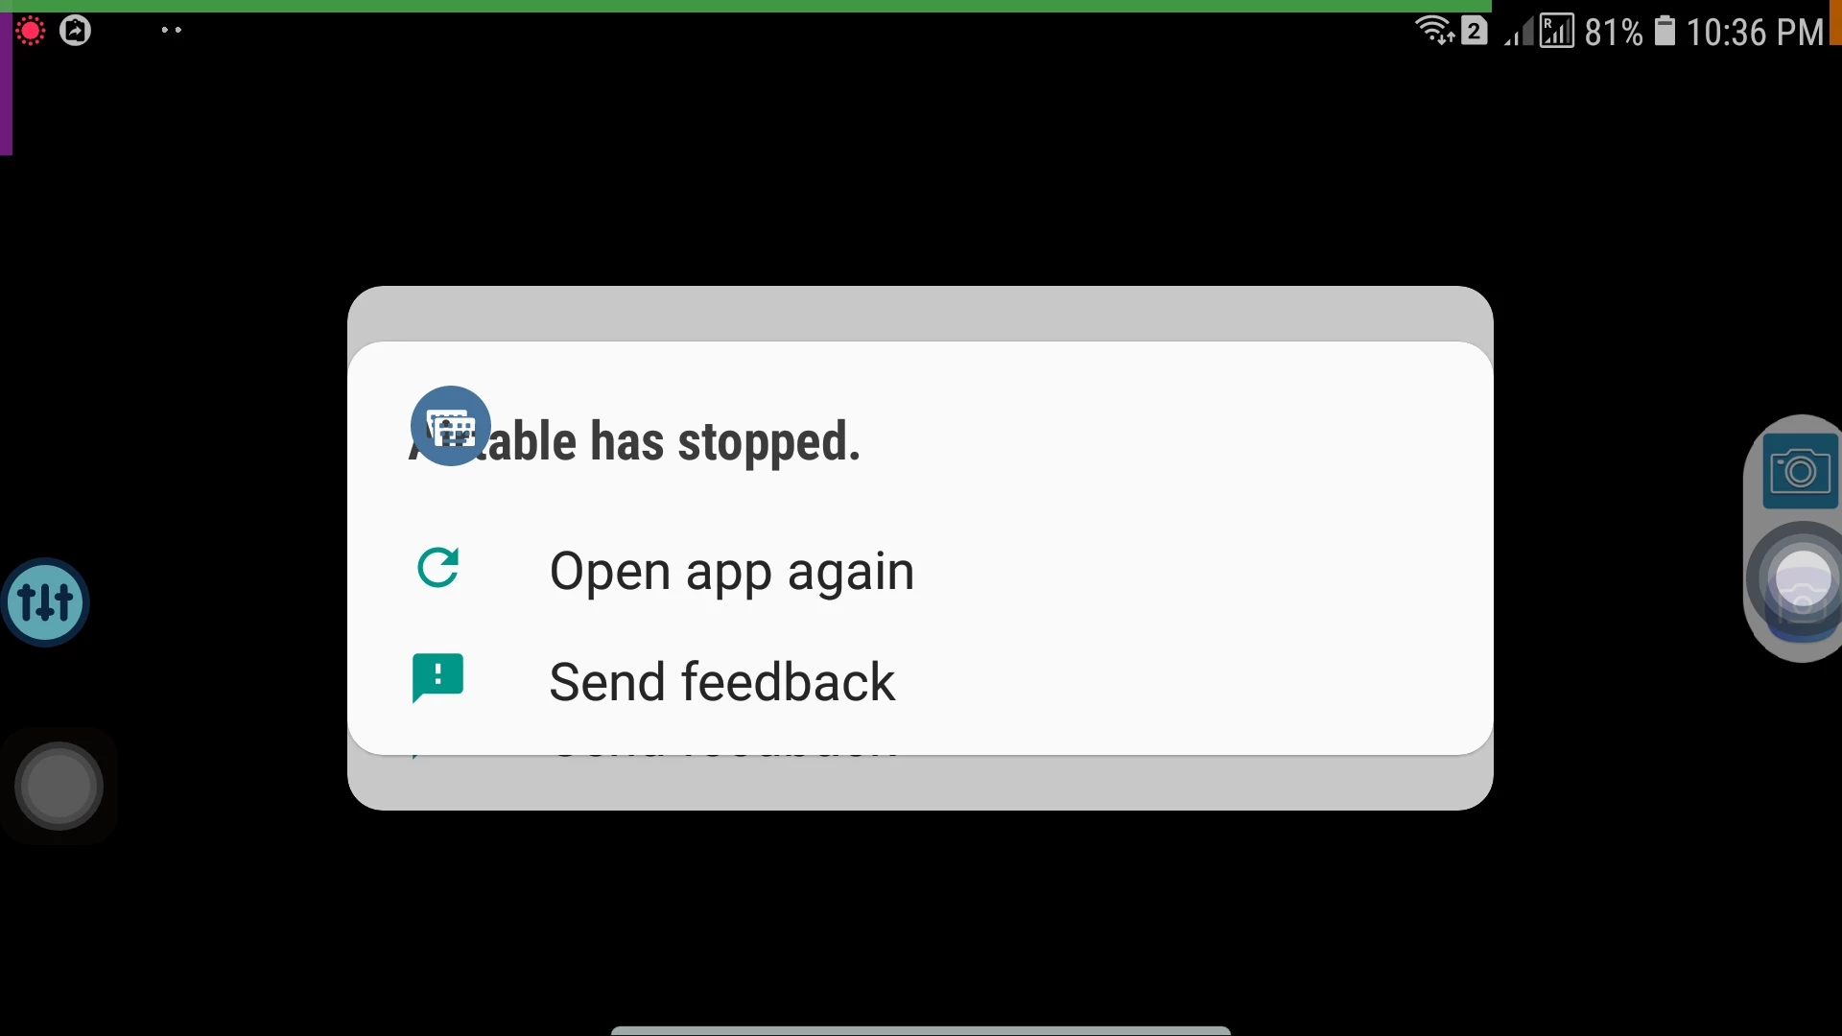Image resolution: width=1842 pixels, height=1036 pixels.
Task: Tap the clipboard share icon in status bar
Action: click(x=75, y=31)
